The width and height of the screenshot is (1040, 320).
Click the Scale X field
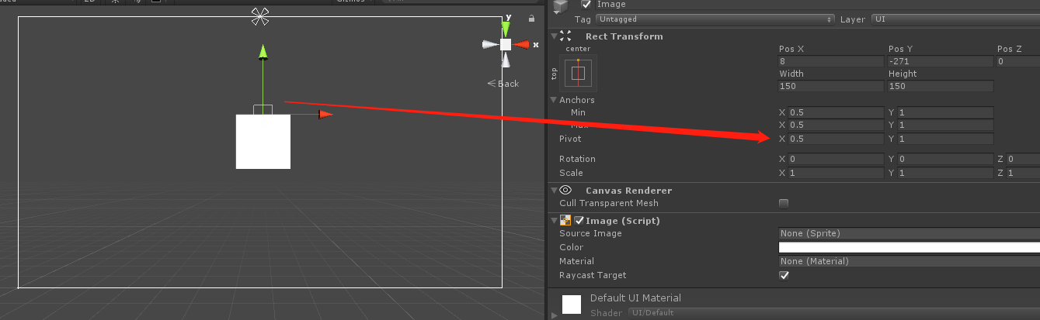click(836, 173)
